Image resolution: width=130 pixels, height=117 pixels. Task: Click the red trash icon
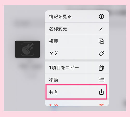pyautogui.click(x=101, y=105)
